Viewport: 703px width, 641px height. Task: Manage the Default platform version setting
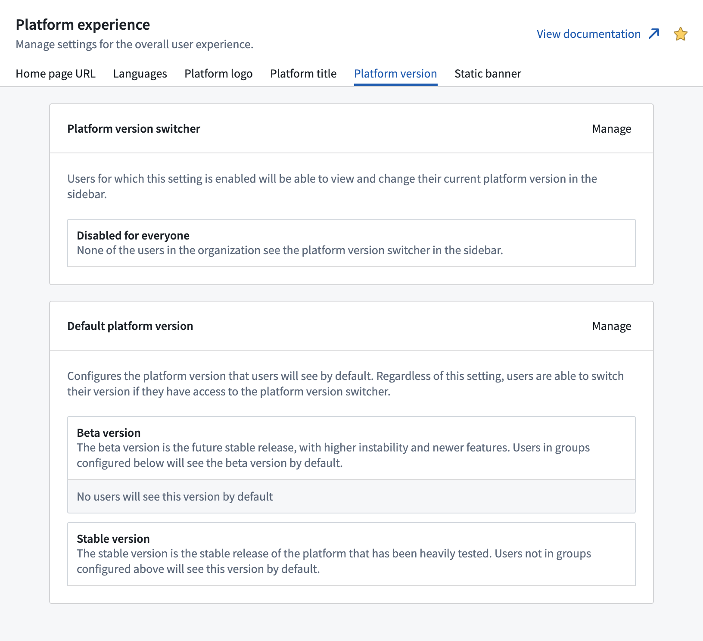pos(611,326)
